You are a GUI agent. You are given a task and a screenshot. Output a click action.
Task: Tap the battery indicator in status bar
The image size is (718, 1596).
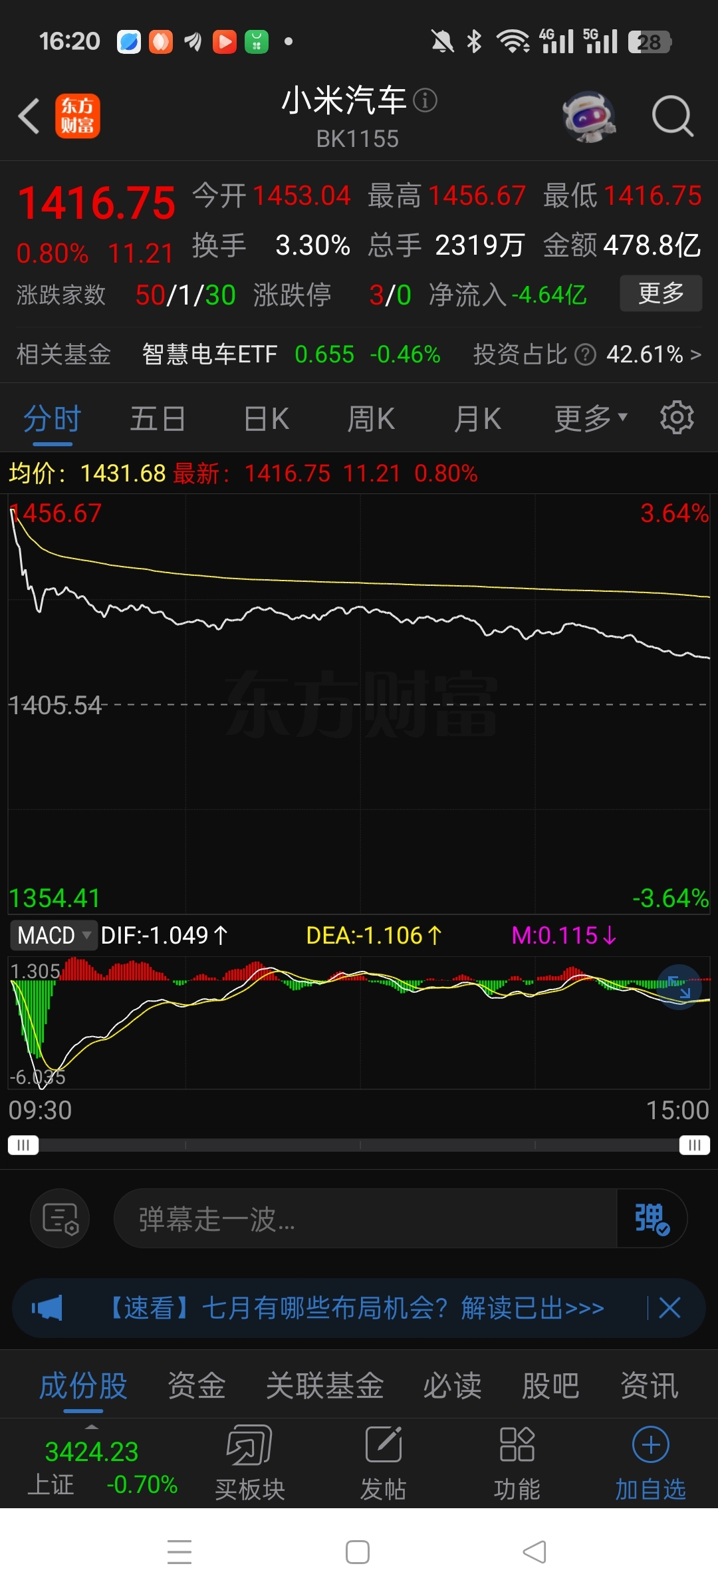point(650,42)
